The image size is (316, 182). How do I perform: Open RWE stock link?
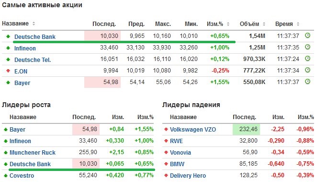tap(176, 141)
